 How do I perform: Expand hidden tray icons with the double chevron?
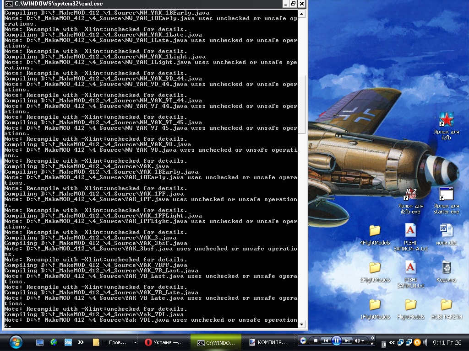coord(392,342)
